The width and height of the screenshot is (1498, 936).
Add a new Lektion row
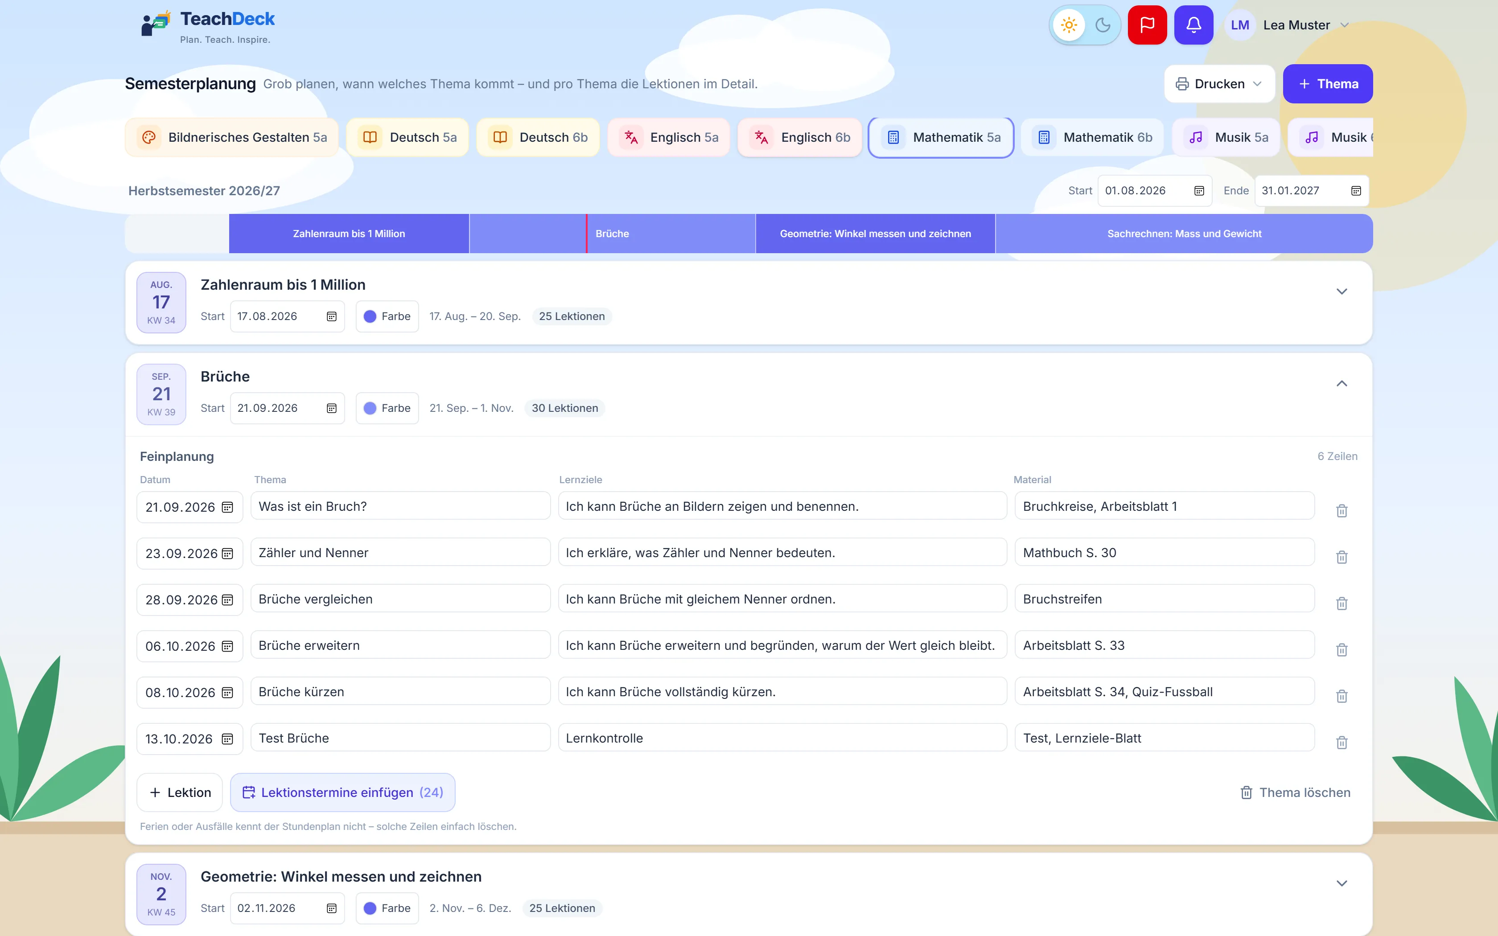(x=180, y=792)
